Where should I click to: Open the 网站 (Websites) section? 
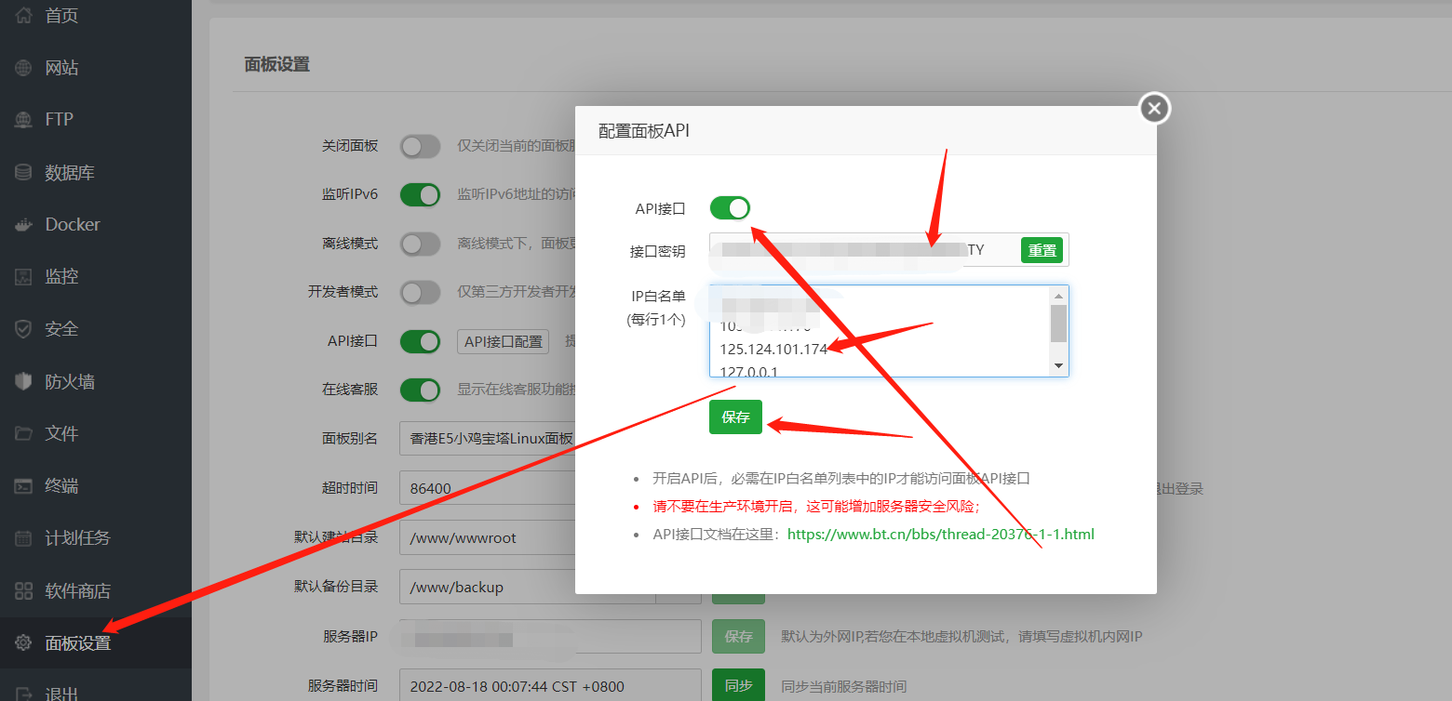coord(61,66)
